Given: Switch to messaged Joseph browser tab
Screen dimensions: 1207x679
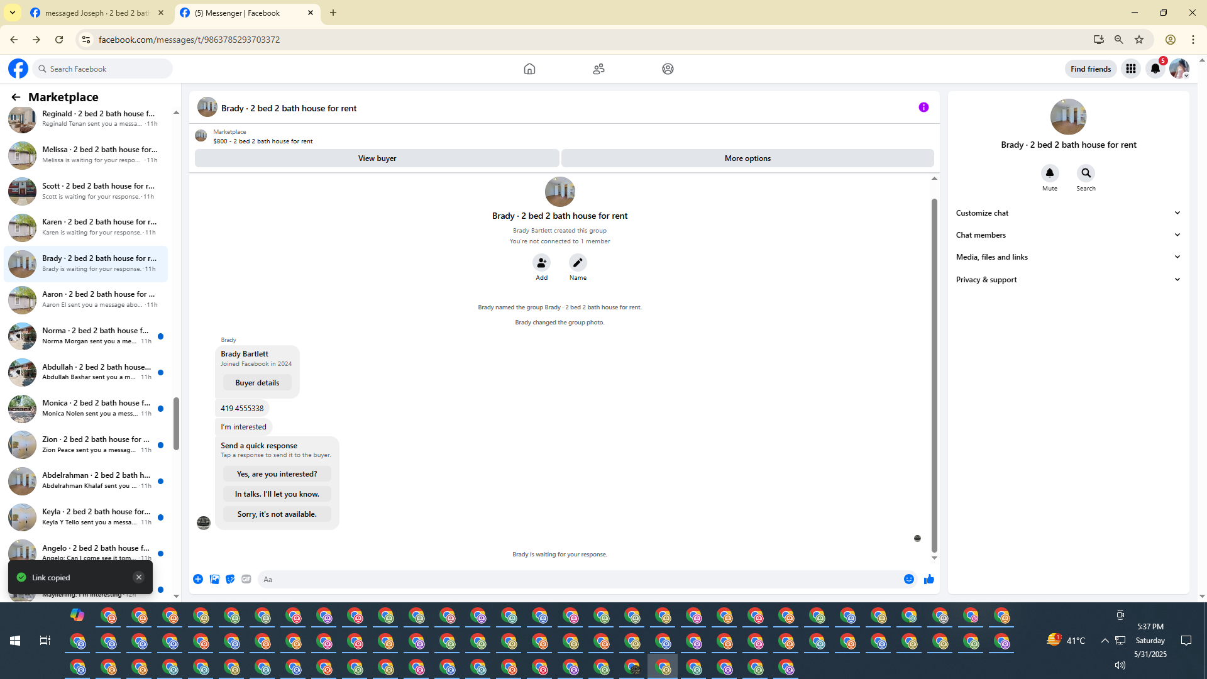Looking at the screenshot, I should click(x=97, y=13).
